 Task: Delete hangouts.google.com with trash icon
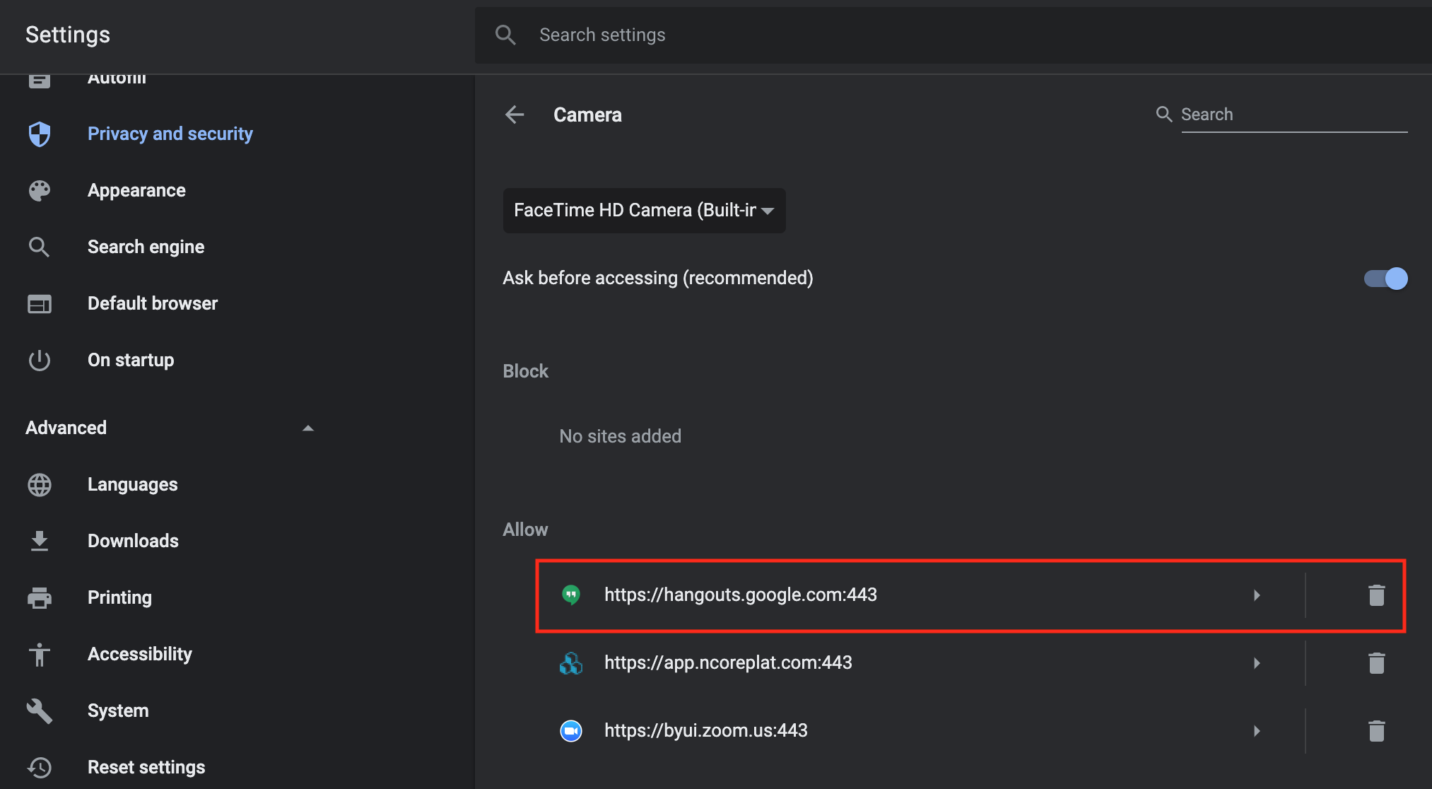1376,595
